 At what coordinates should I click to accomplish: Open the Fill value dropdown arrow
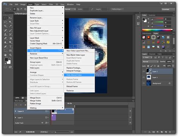click(173, 66)
